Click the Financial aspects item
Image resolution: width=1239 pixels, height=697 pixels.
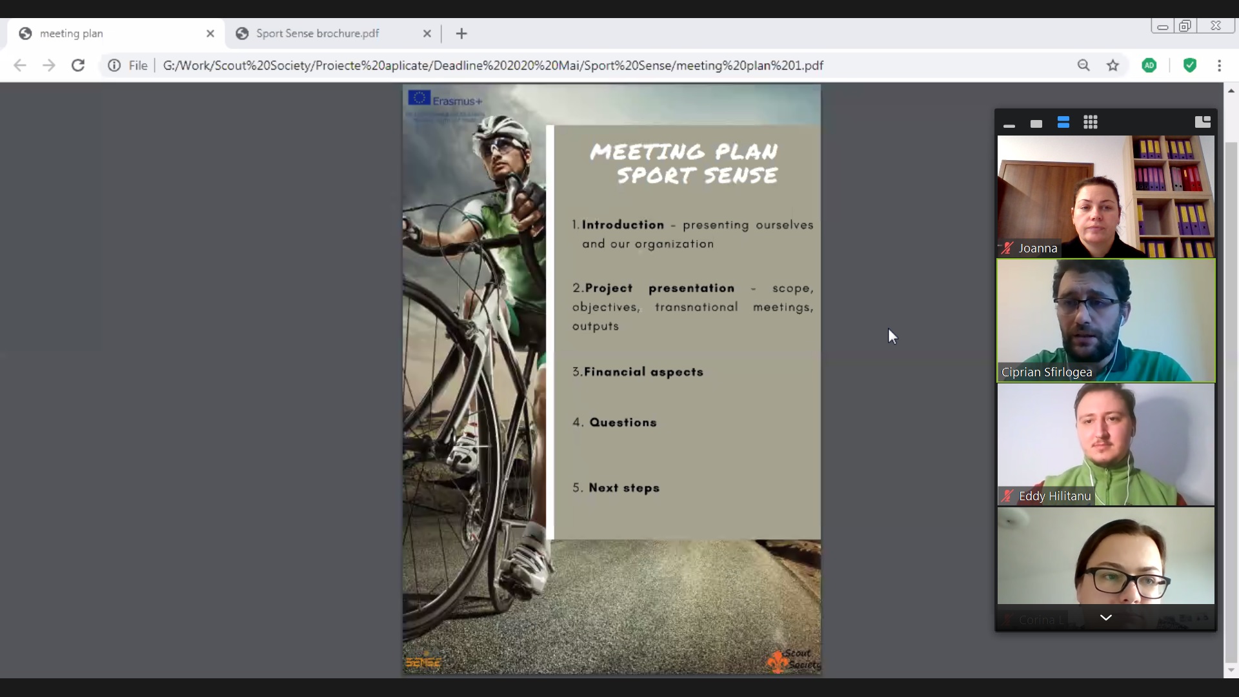(638, 372)
